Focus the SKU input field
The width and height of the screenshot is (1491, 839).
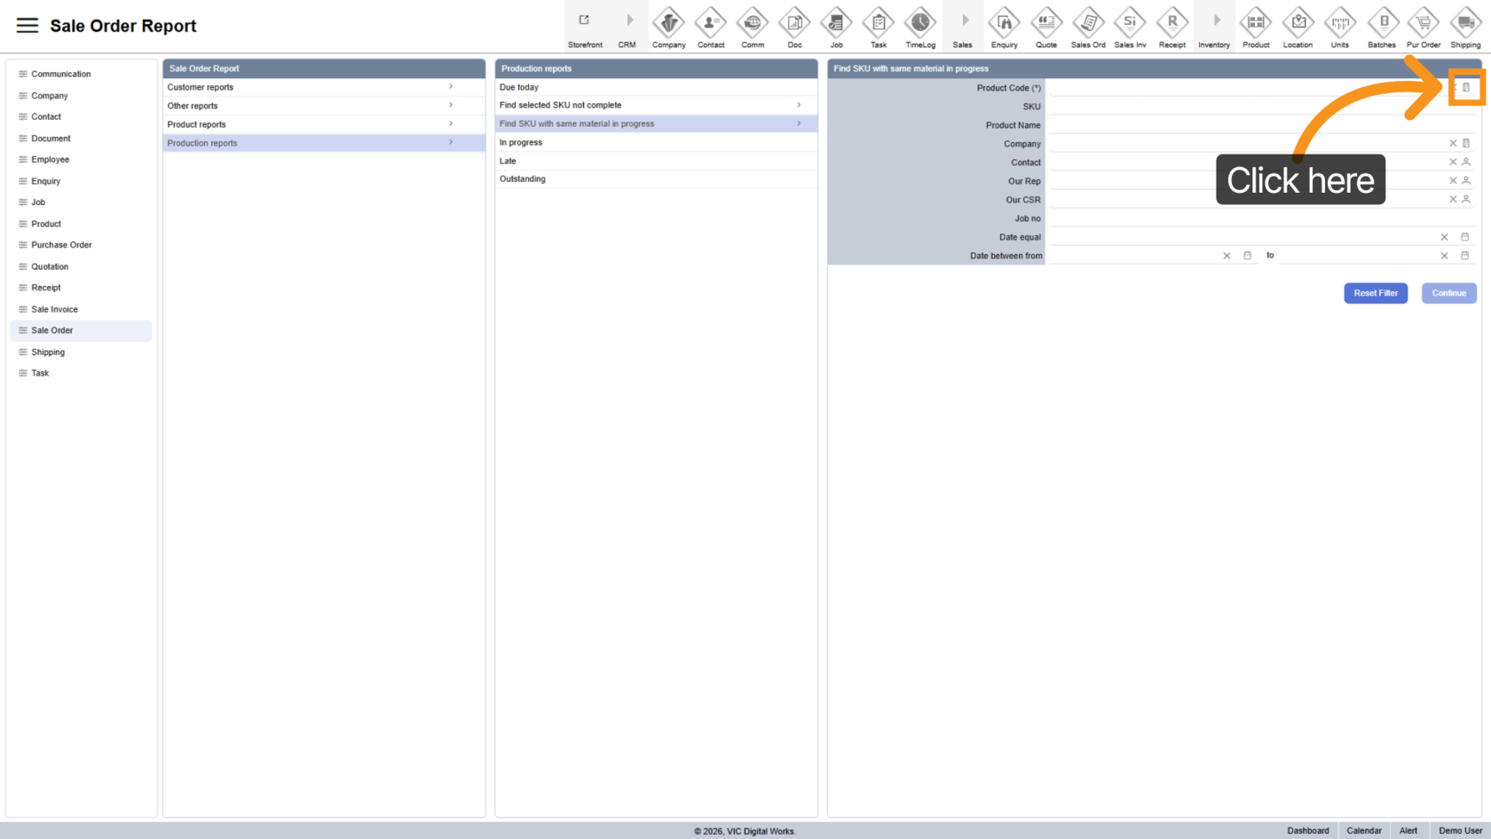(x=1261, y=107)
